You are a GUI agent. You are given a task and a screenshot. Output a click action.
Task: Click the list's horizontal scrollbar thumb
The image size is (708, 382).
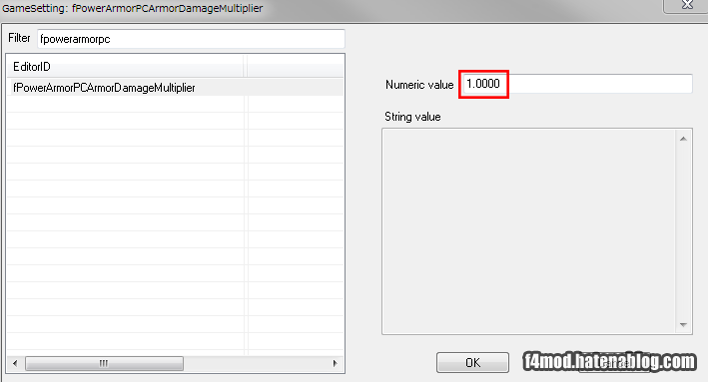[104, 363]
